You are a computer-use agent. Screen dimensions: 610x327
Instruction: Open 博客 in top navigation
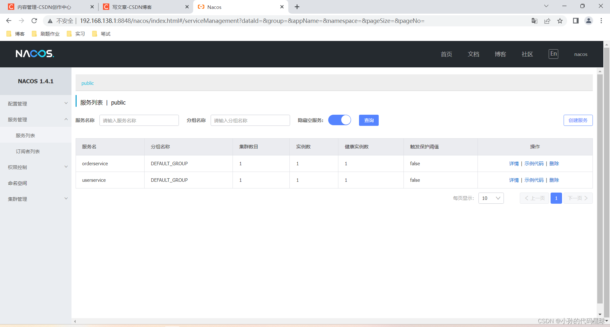coord(500,54)
